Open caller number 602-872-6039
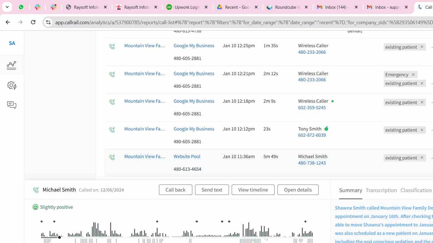 point(312,135)
